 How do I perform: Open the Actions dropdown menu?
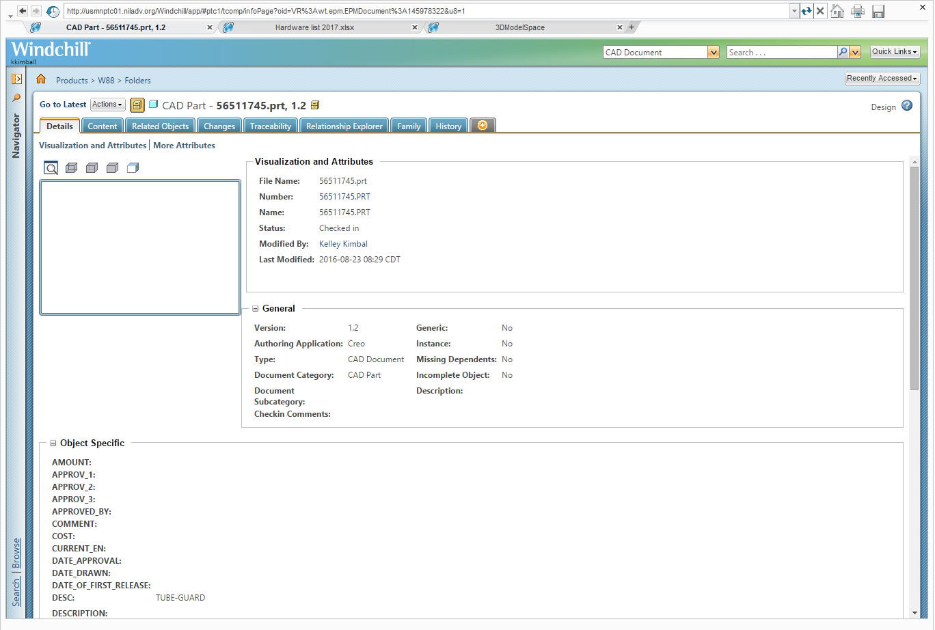tap(108, 105)
